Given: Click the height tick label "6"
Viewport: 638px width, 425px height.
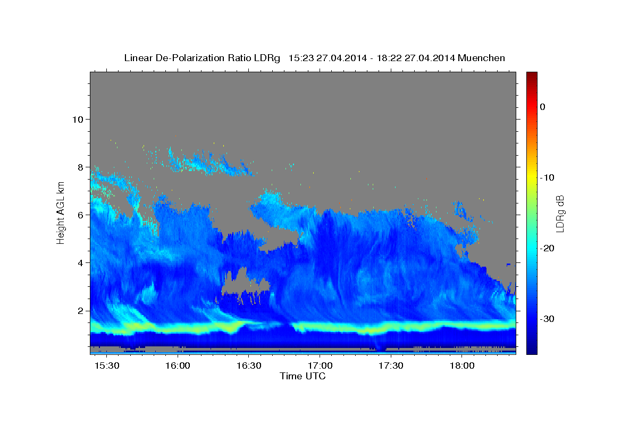Looking at the screenshot, I should [80, 215].
